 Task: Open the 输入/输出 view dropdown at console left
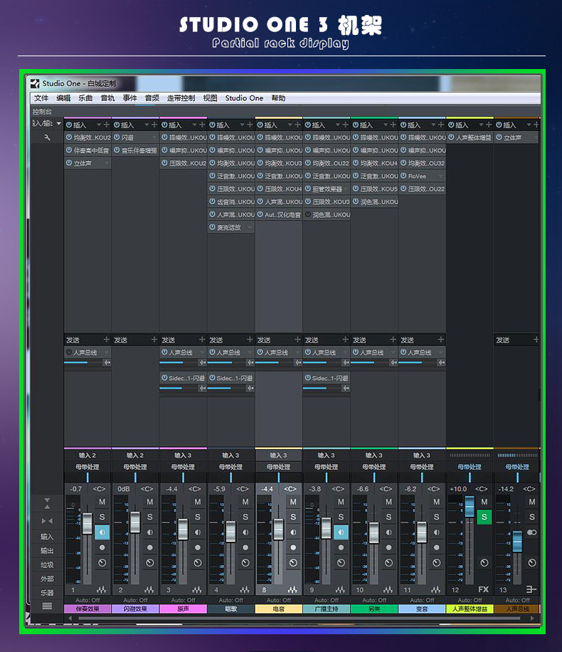coord(58,124)
